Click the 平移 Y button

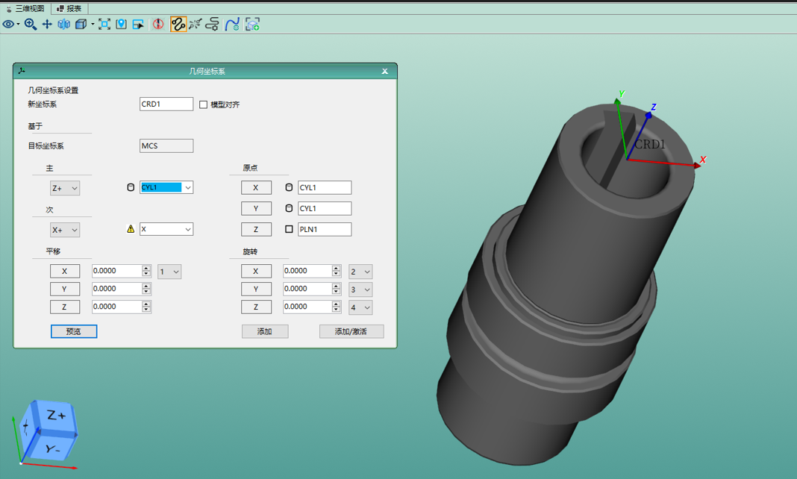point(65,289)
